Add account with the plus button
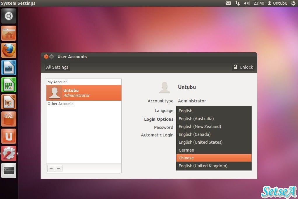This screenshot has height=199, width=298. click(51, 168)
